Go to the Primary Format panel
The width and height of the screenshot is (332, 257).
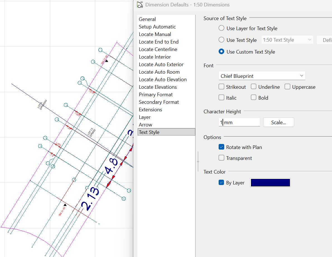point(156,95)
